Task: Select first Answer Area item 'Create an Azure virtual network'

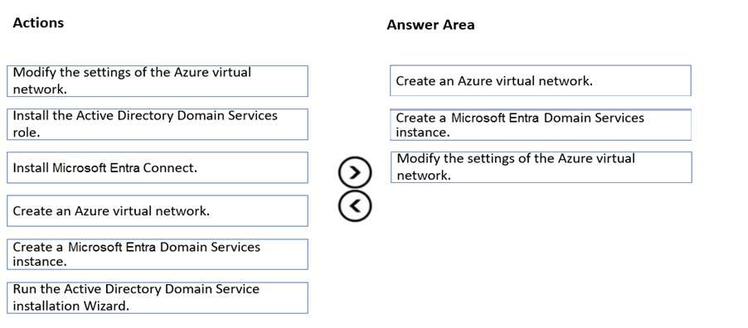Action: (541, 80)
